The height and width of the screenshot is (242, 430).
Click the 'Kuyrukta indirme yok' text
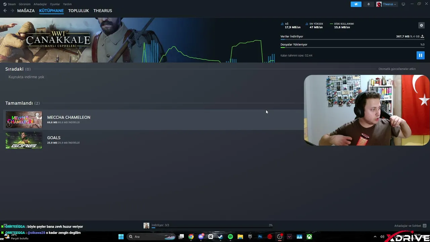pyautogui.click(x=26, y=77)
